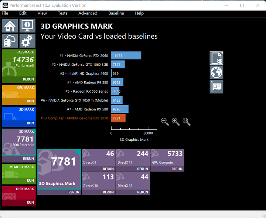Select the PassMark 14736 score tile
The width and height of the screenshot is (266, 218).
19,63
